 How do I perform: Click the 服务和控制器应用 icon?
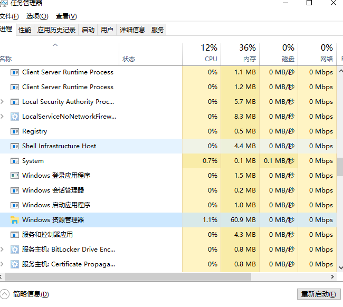(x=15, y=235)
